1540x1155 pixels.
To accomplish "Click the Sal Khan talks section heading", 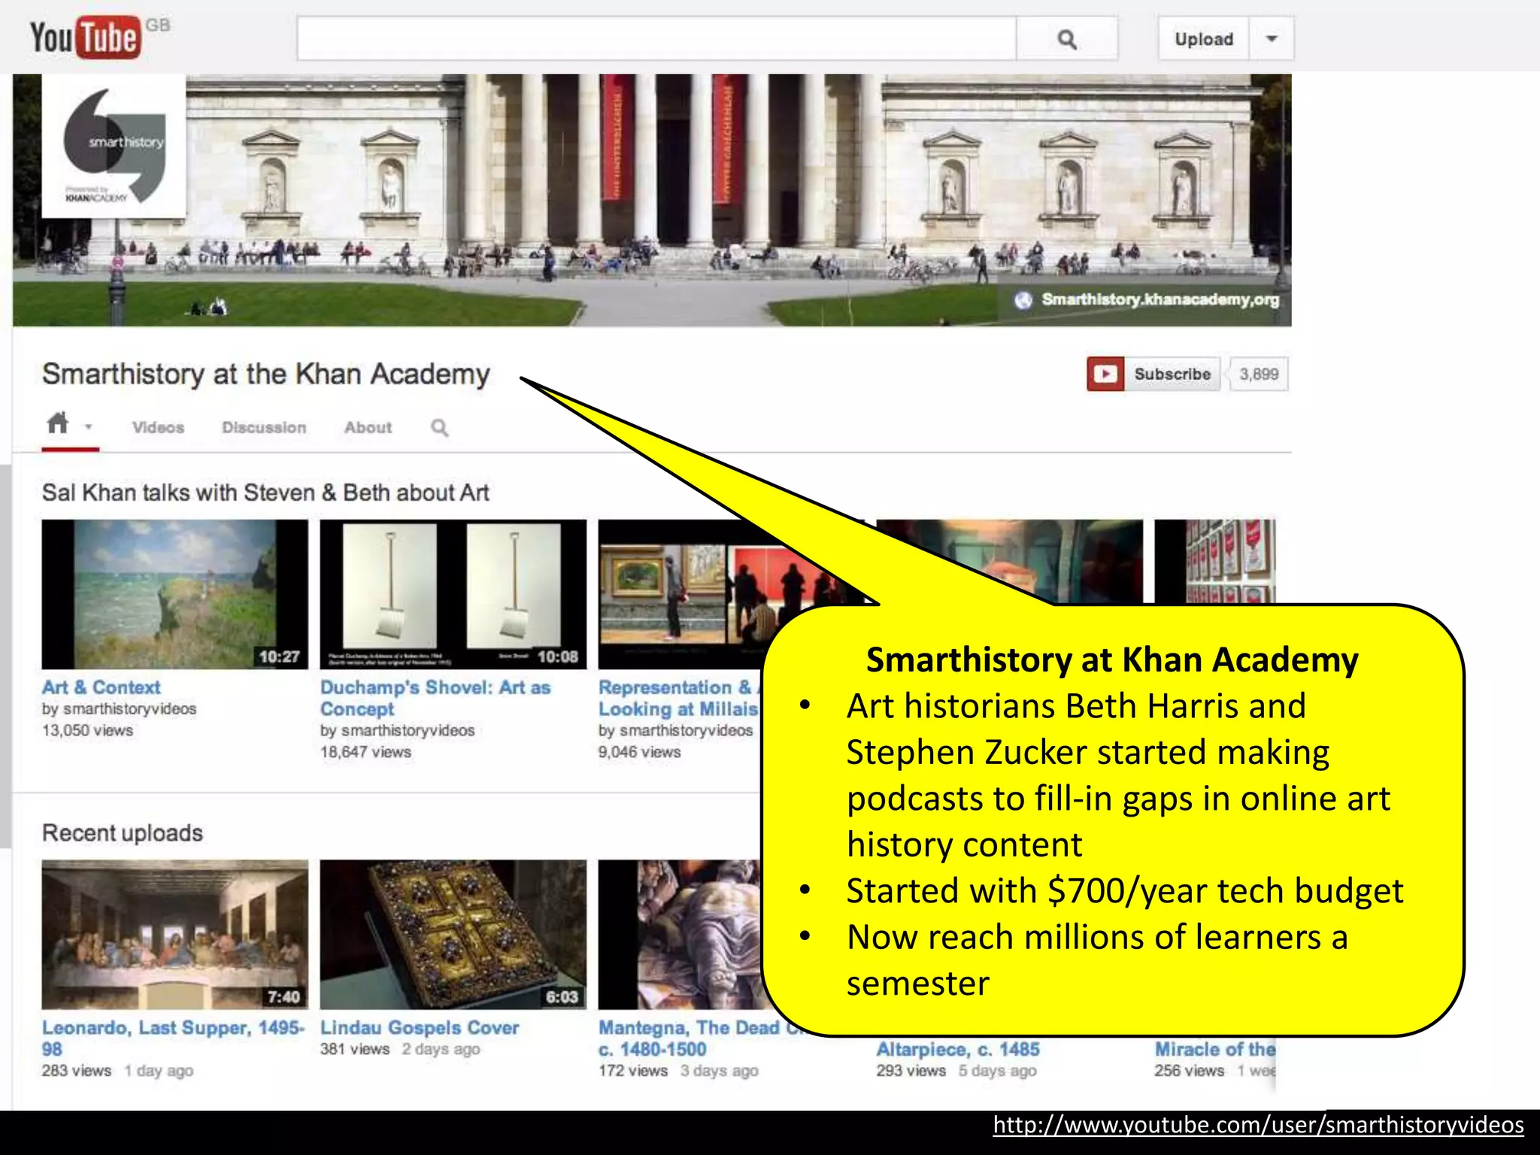I will tap(265, 493).
